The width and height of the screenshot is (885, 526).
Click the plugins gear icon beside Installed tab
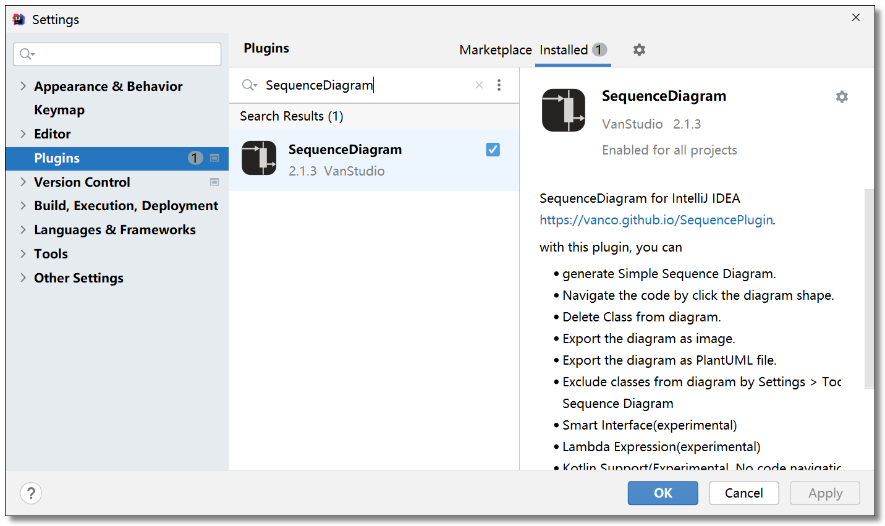[x=639, y=49]
